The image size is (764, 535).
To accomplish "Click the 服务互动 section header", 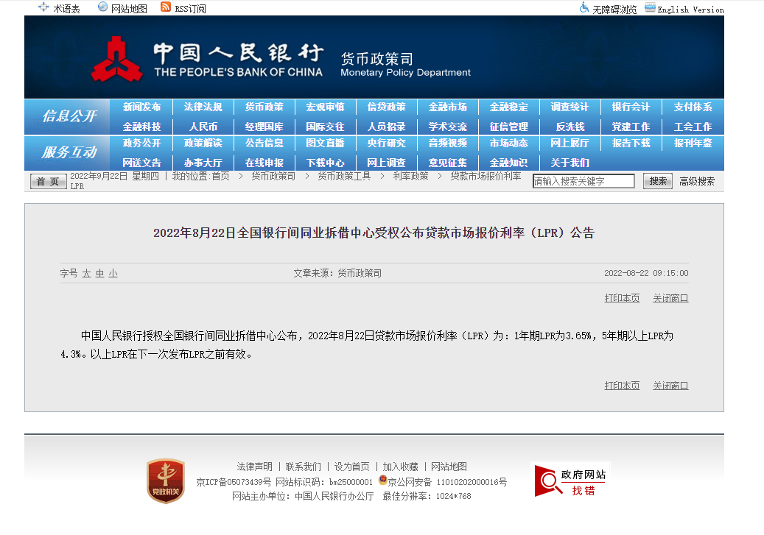I will (x=69, y=152).
